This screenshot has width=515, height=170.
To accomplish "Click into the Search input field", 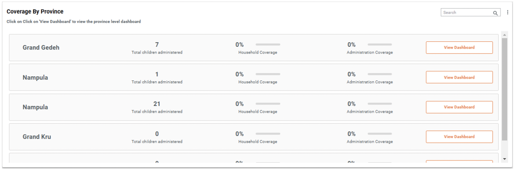I will click(x=467, y=12).
